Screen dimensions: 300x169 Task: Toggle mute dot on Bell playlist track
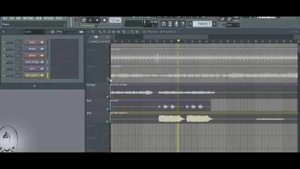click(107, 109)
